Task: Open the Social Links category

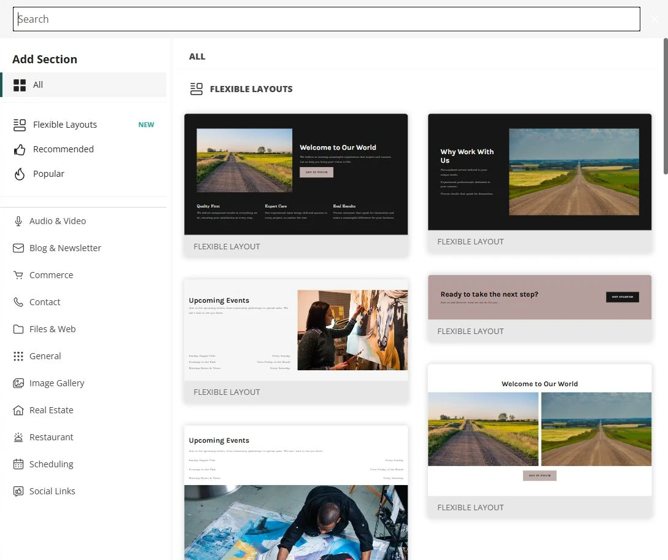Action: 83,491
